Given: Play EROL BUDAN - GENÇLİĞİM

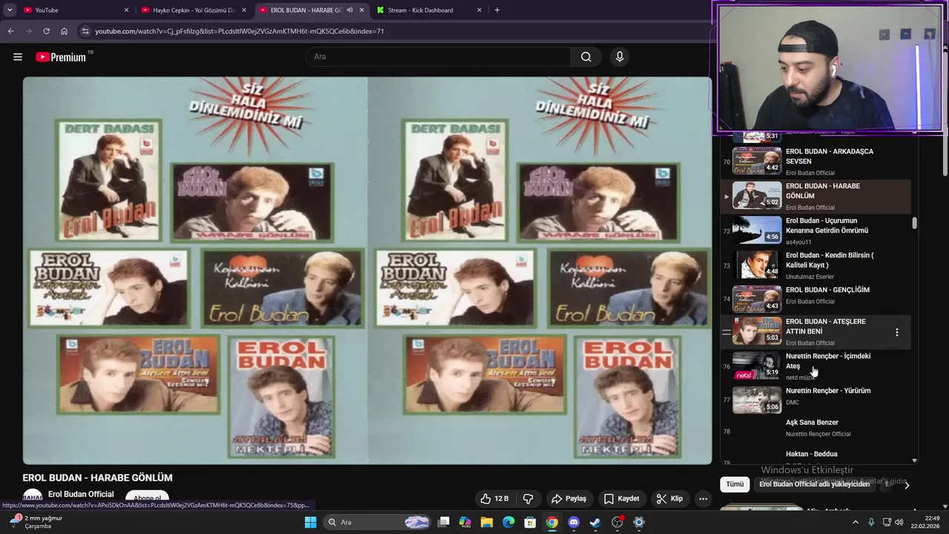Looking at the screenshot, I should point(814,298).
